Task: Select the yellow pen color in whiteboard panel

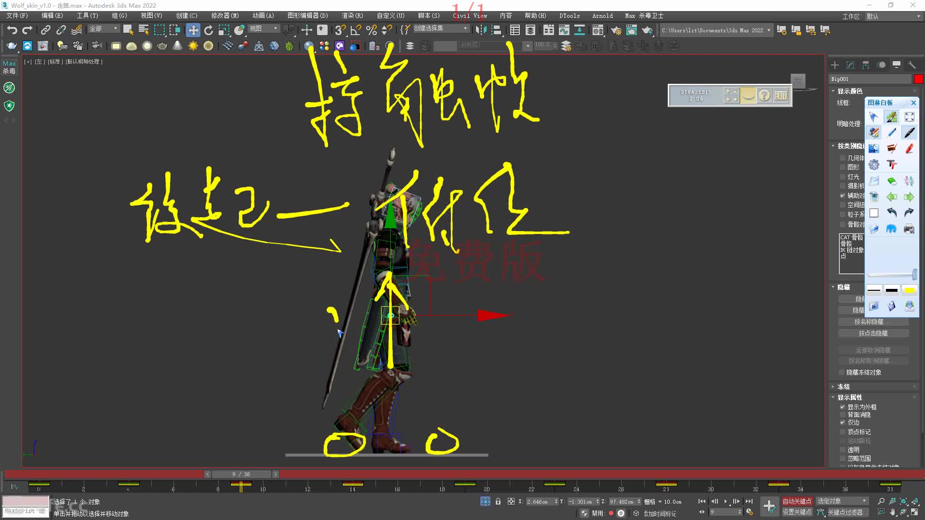Action: (x=909, y=290)
